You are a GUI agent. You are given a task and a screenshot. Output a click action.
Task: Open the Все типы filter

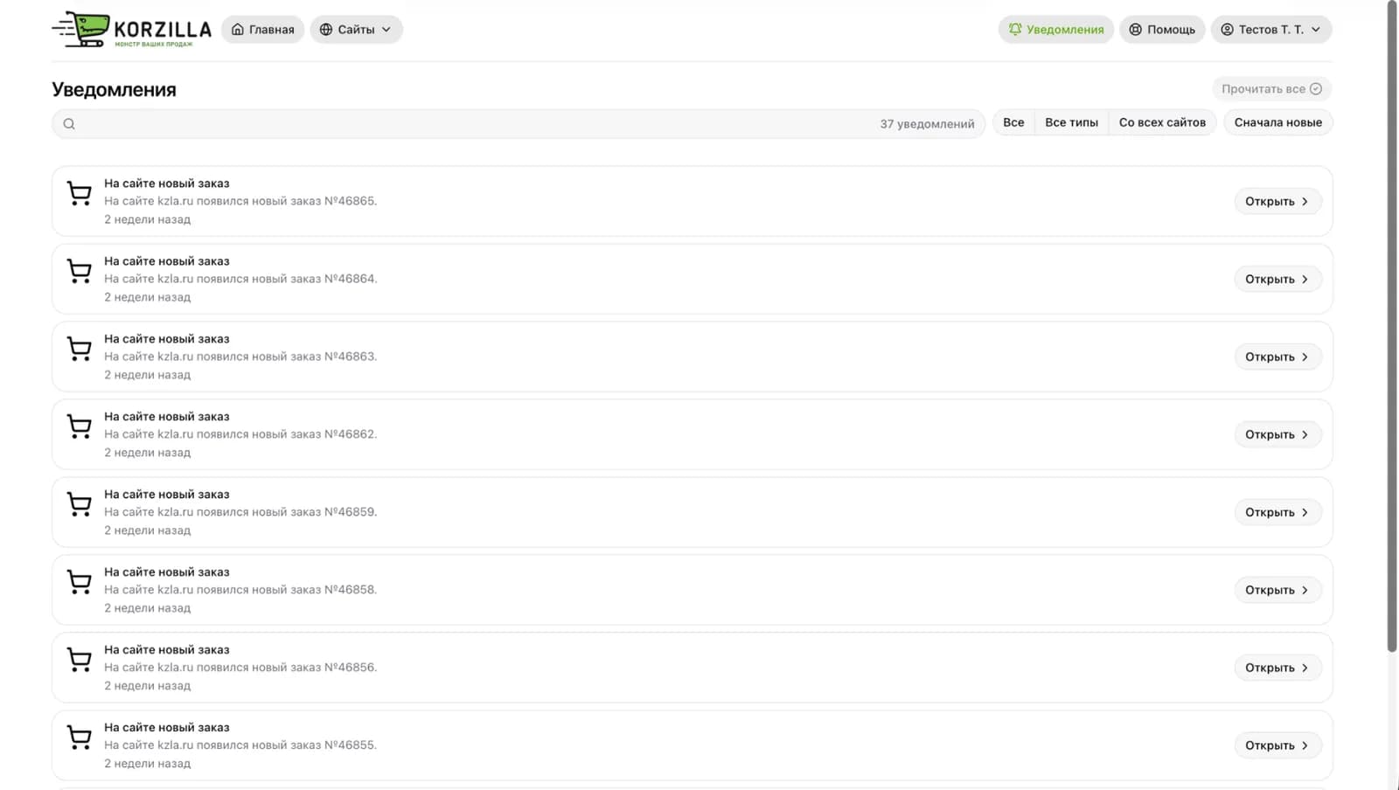click(1071, 122)
